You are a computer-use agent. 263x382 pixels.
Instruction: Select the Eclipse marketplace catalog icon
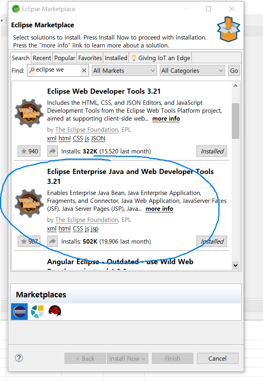pos(19,312)
